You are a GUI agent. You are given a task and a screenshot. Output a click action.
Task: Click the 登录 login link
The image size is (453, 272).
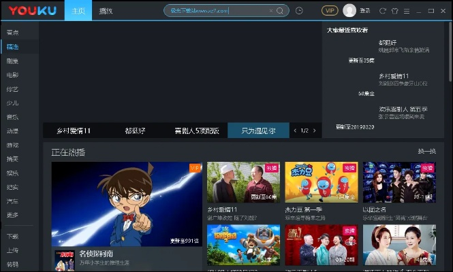(x=365, y=11)
